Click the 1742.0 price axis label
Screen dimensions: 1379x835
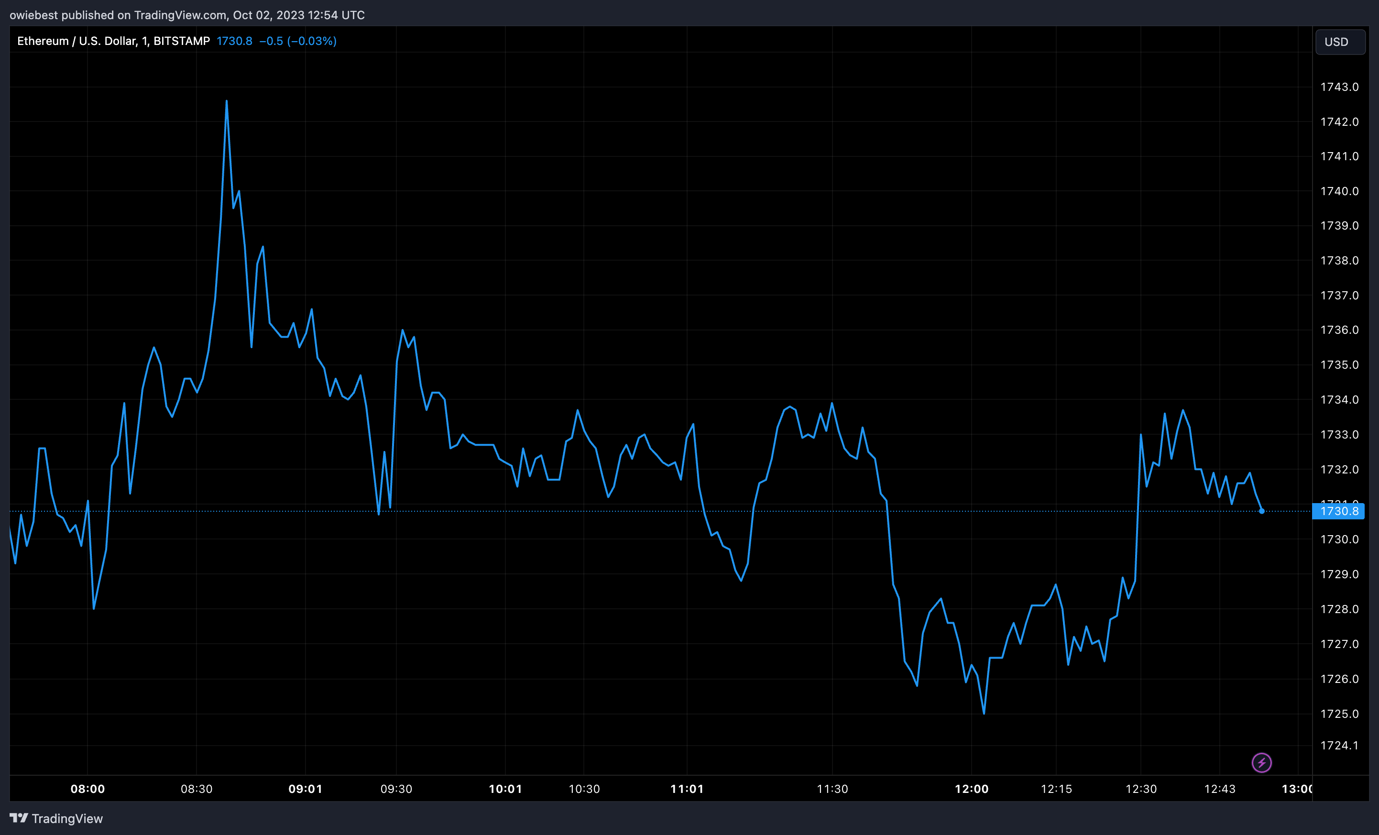click(1339, 121)
